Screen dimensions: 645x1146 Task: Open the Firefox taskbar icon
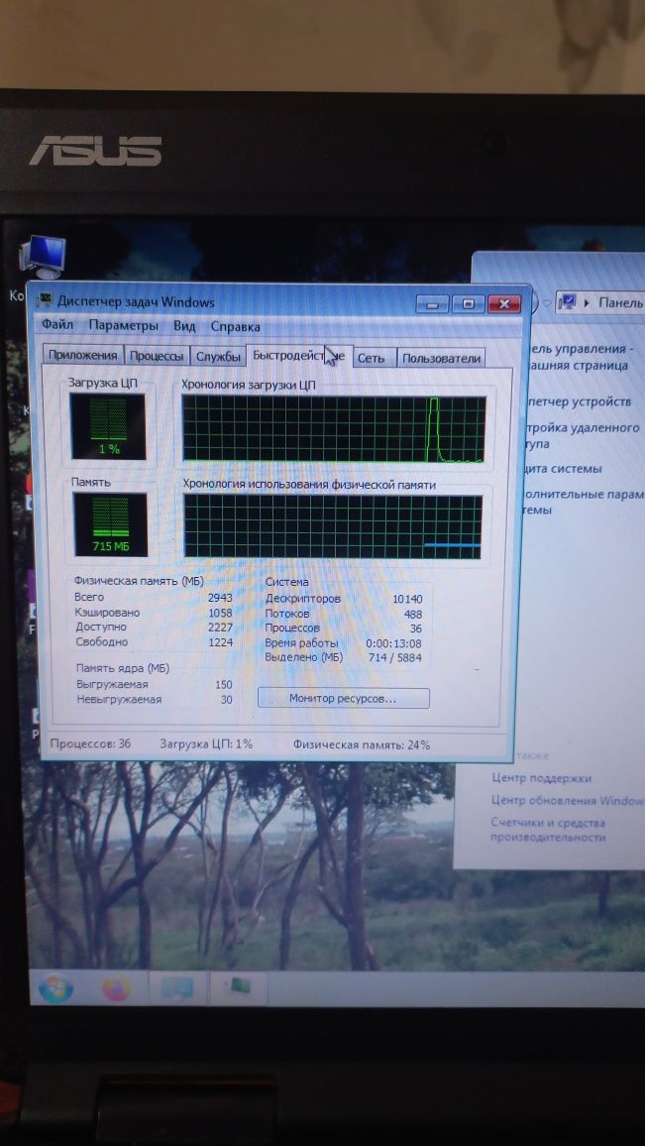(116, 988)
